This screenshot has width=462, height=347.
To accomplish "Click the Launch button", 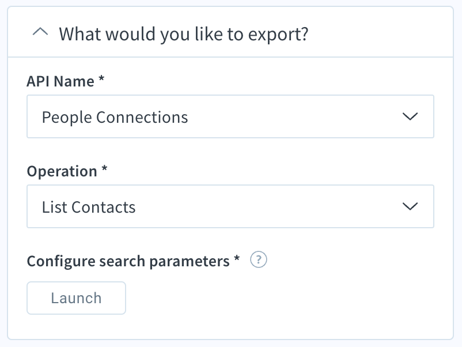I will 76,298.
